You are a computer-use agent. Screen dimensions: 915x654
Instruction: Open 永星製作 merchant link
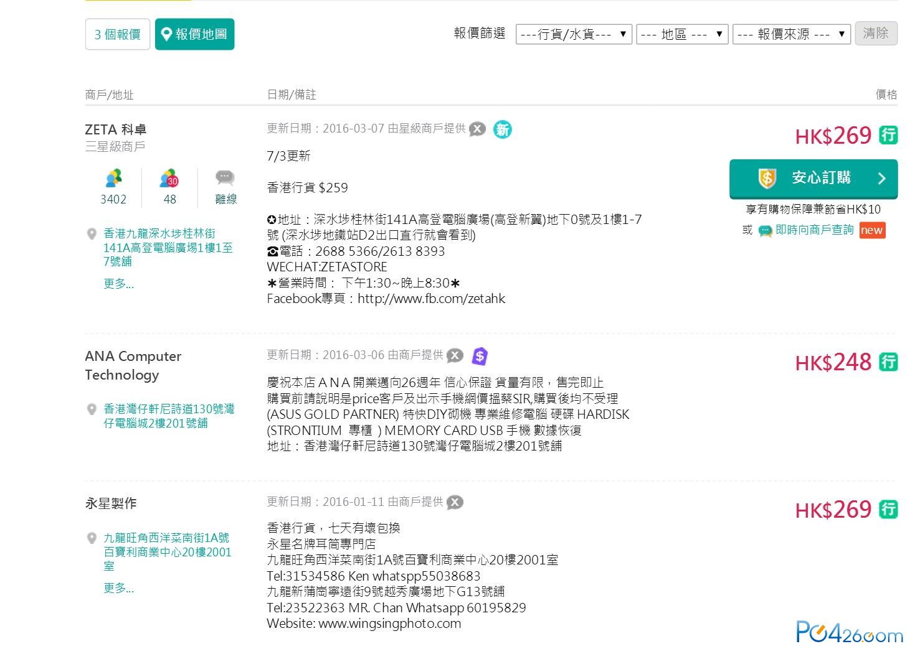point(111,503)
